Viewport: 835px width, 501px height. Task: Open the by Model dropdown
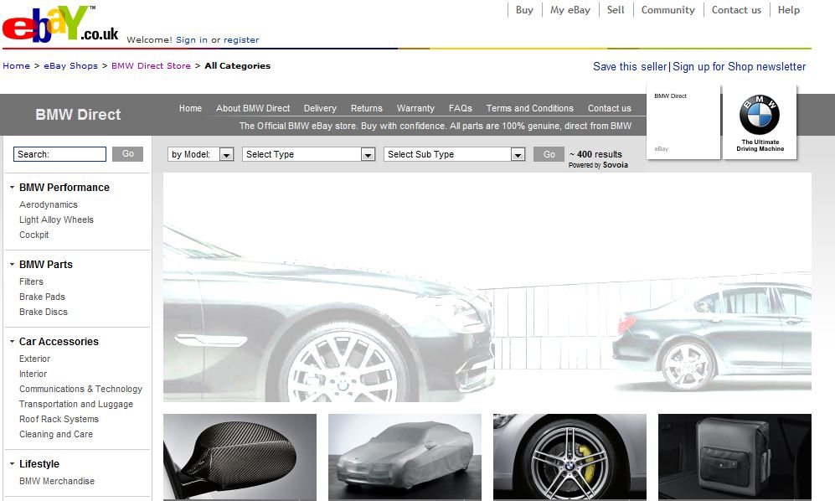tap(200, 154)
